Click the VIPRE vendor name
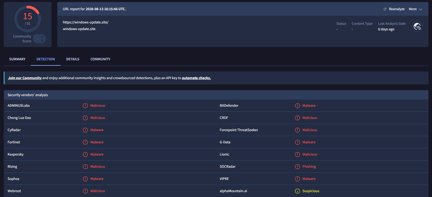The width and height of the screenshot is (432, 197). point(224,178)
